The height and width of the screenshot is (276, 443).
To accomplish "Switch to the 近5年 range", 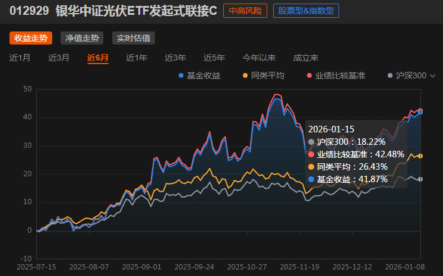I will coord(214,58).
